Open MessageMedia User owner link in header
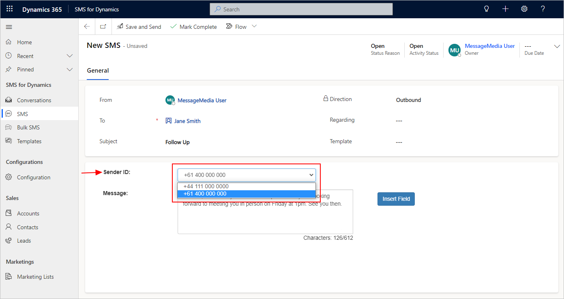The width and height of the screenshot is (564, 299). pyautogui.click(x=490, y=46)
